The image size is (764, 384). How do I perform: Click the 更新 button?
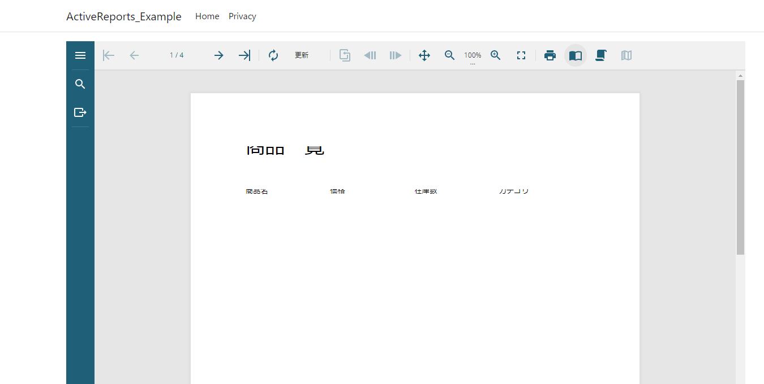(x=302, y=55)
